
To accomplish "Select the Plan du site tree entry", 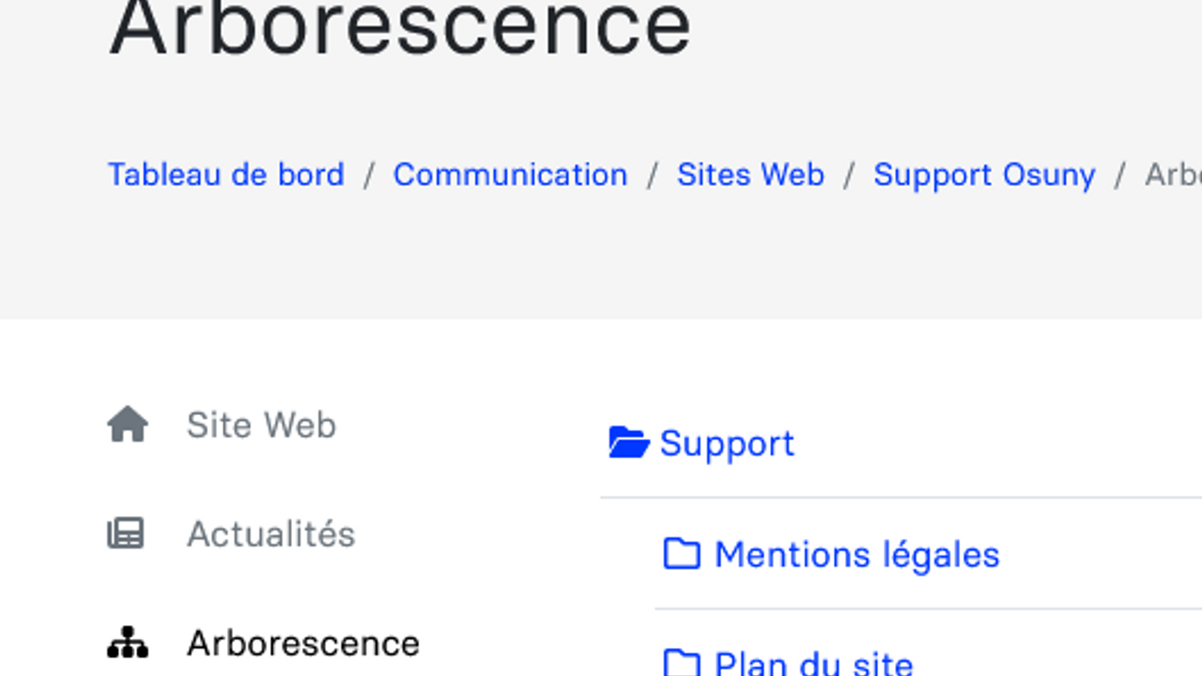I will point(813,663).
